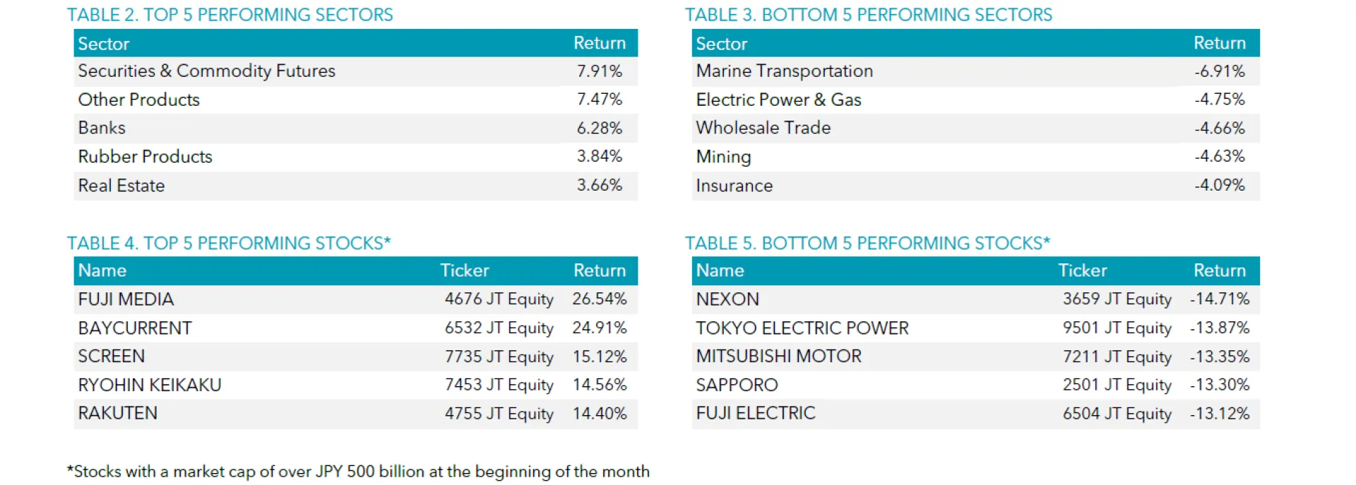
Task: Click the BAYCURRENT ticker 6532 JT Equity
Action: 499,328
